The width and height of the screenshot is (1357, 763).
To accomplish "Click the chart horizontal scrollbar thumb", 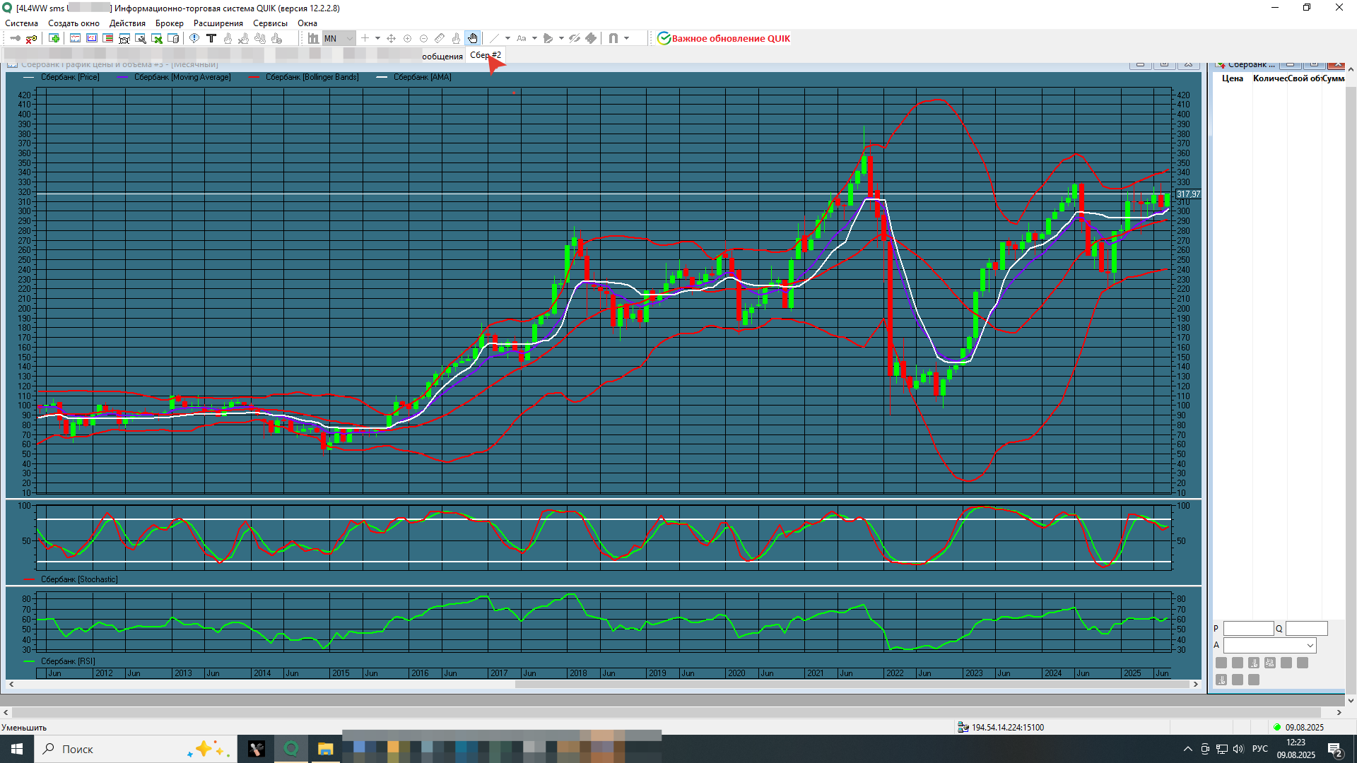I will [x=852, y=684].
